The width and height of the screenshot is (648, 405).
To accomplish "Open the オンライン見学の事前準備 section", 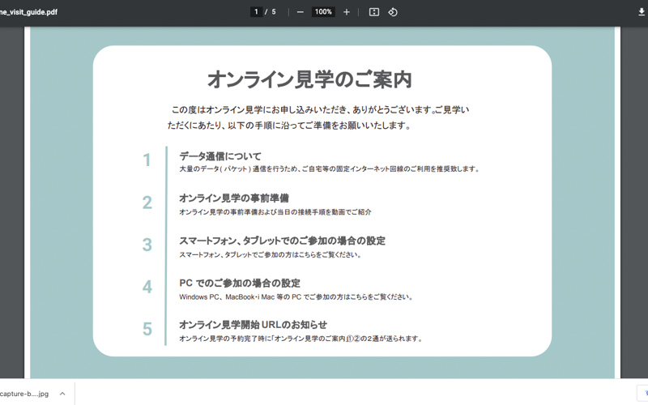I will point(234,198).
